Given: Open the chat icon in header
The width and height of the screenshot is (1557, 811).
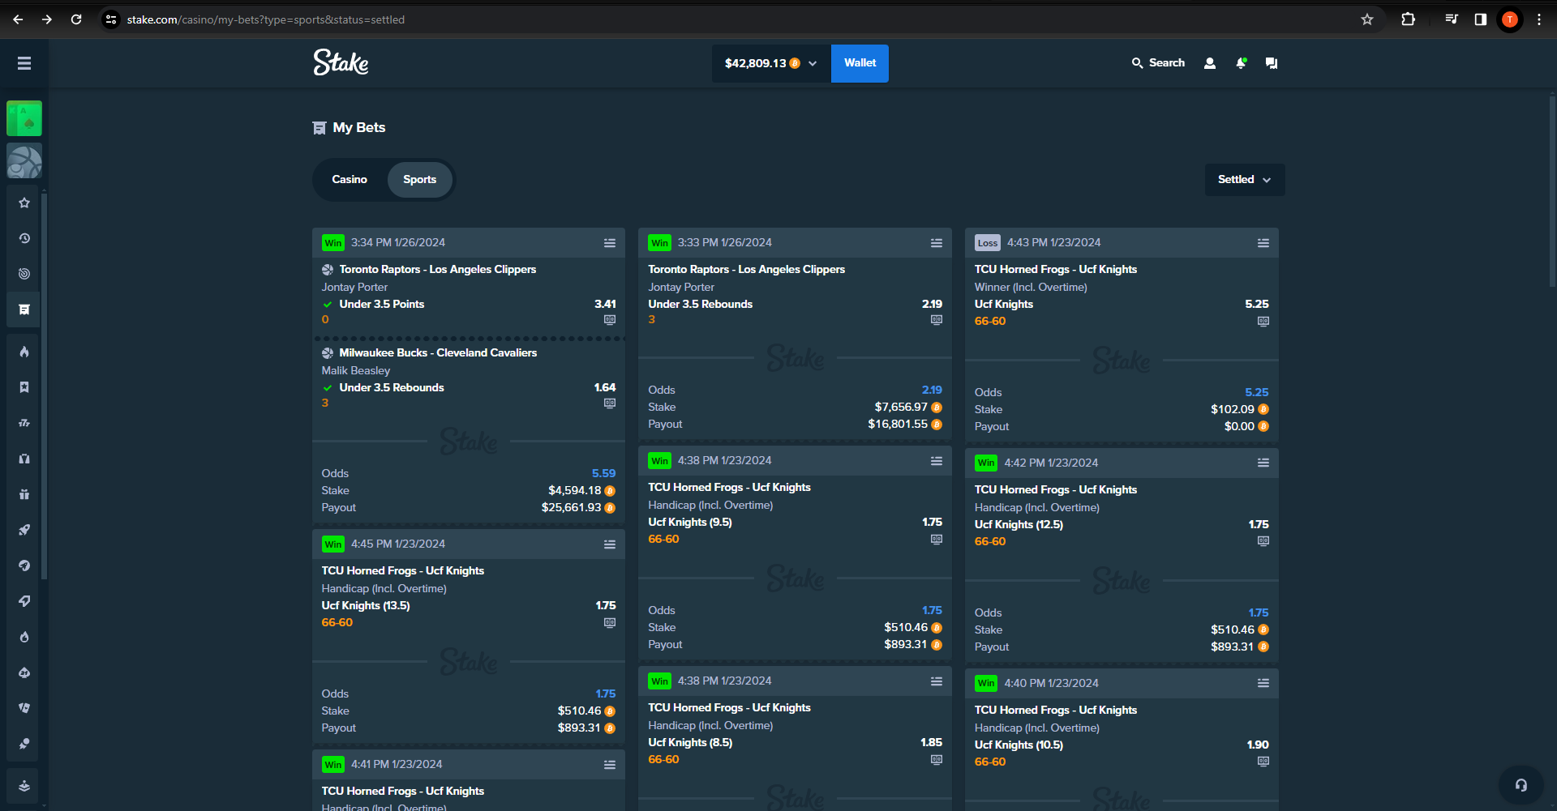Looking at the screenshot, I should tap(1272, 63).
